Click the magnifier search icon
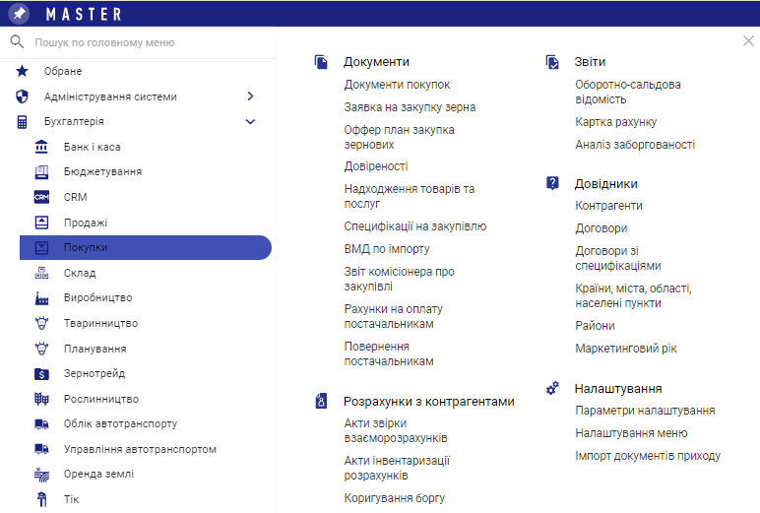 (x=17, y=42)
